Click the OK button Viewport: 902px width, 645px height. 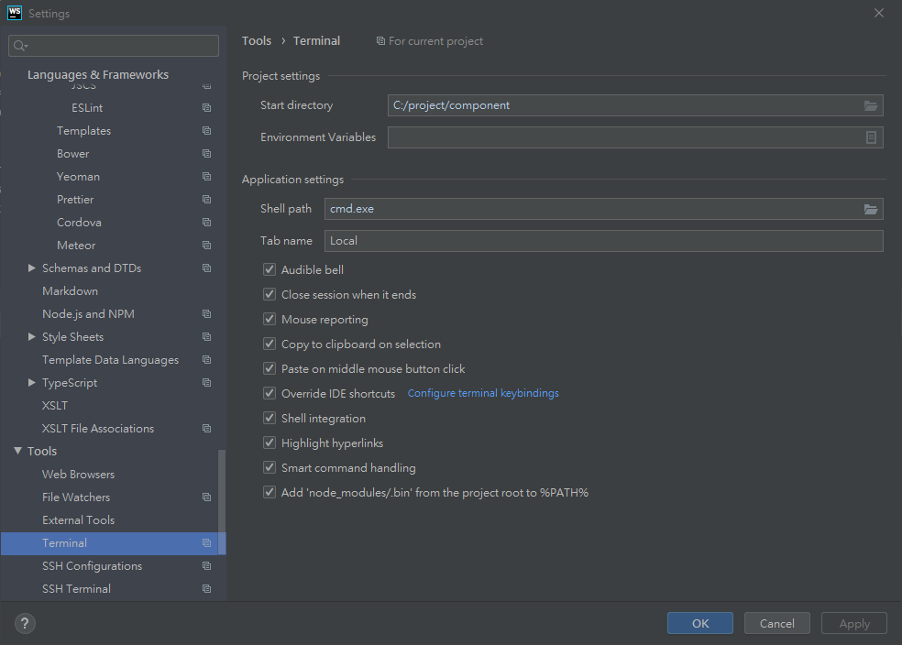pos(700,623)
